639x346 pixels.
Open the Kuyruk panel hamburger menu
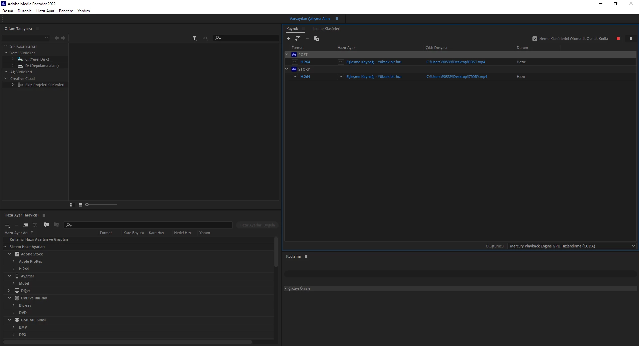click(x=304, y=29)
